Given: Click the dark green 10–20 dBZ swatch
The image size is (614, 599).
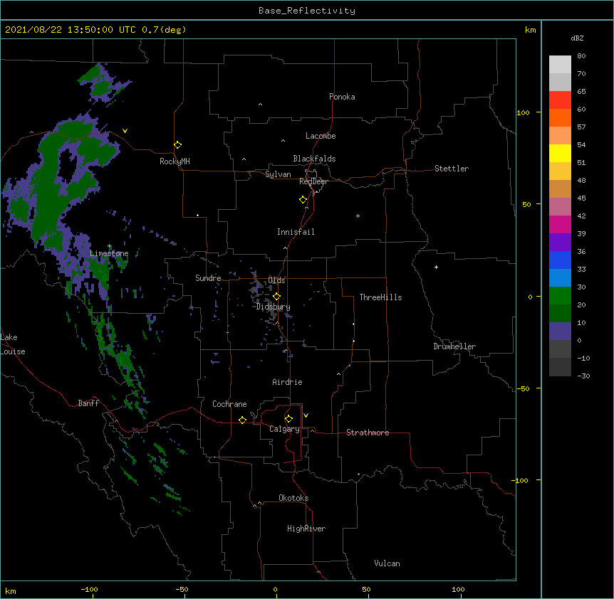Looking at the screenshot, I should (x=560, y=313).
